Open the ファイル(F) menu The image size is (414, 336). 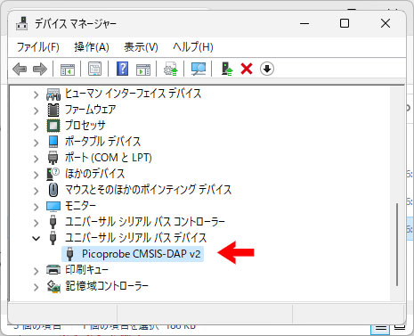(x=38, y=47)
